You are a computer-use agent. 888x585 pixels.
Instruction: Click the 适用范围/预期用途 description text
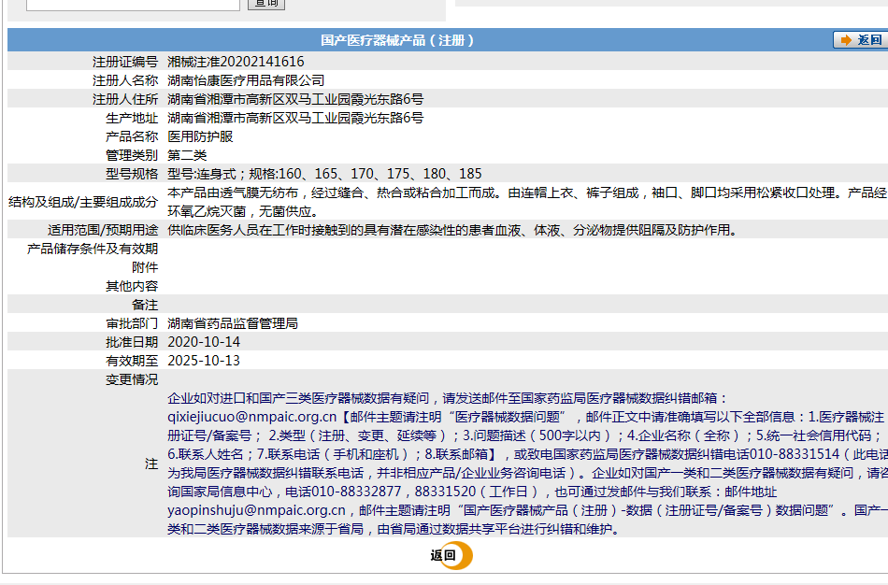coord(454,230)
